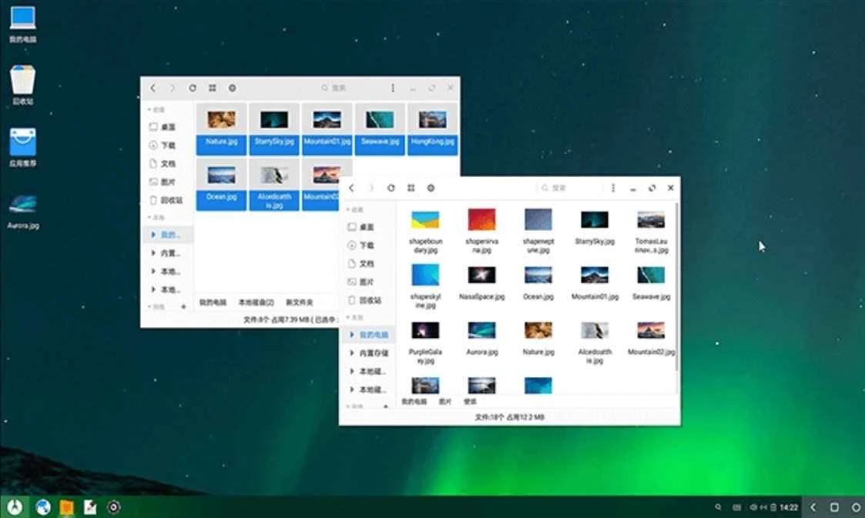Go back using the front window's back arrow
The image size is (865, 518).
pyautogui.click(x=351, y=188)
